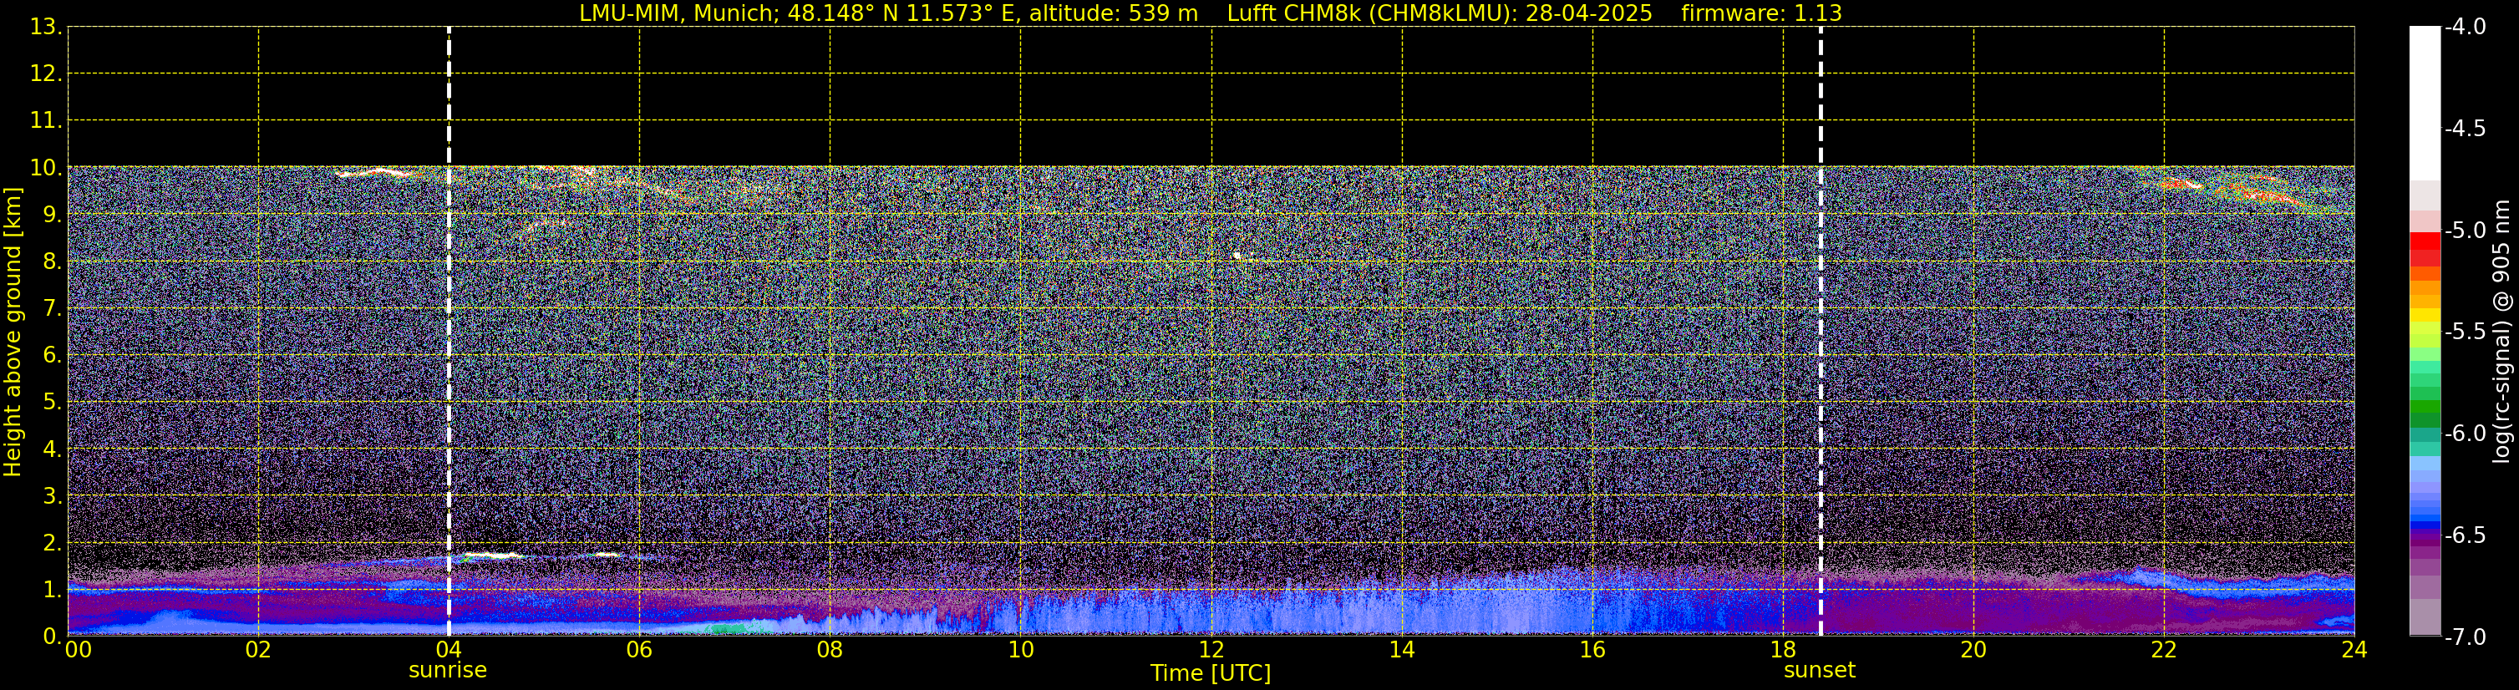
Task: Click the small white echo near 8 km after 12 UTC
Action: pyautogui.click(x=1237, y=255)
